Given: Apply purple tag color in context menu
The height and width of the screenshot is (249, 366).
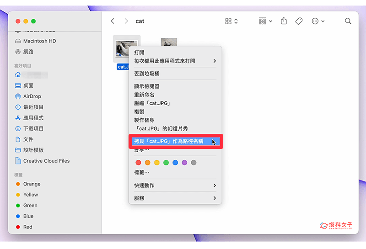Looking at the screenshot, I should (x=184, y=163).
